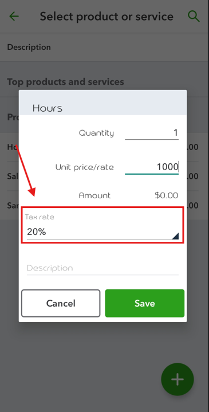Screen dimensions: 209x412
Task: Select the Top products and services heading
Action: click(65, 82)
